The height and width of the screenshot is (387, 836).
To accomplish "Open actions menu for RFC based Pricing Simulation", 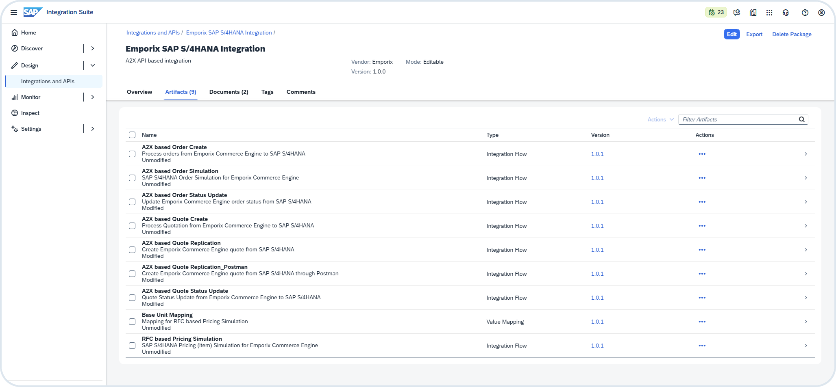I will pos(702,346).
